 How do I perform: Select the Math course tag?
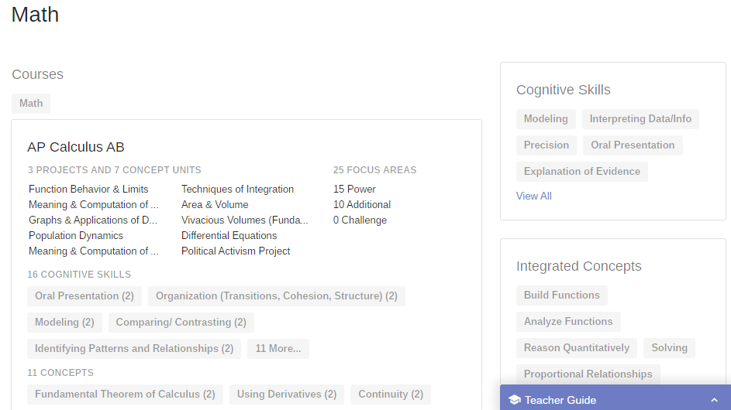pyautogui.click(x=31, y=104)
